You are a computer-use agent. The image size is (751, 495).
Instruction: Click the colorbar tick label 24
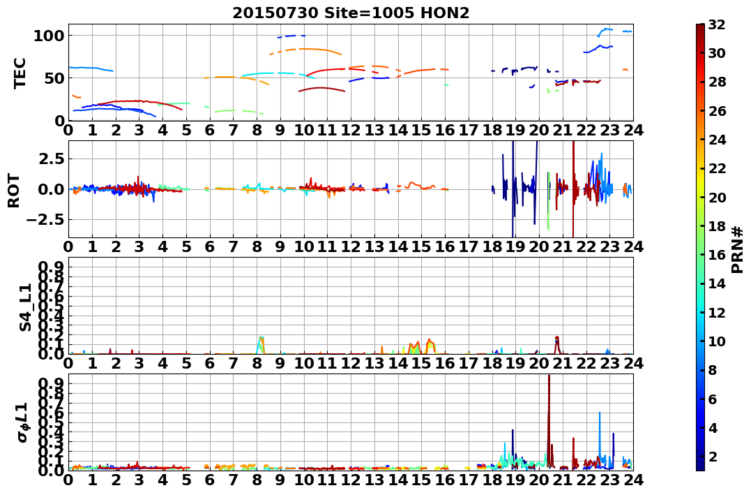pos(717,140)
